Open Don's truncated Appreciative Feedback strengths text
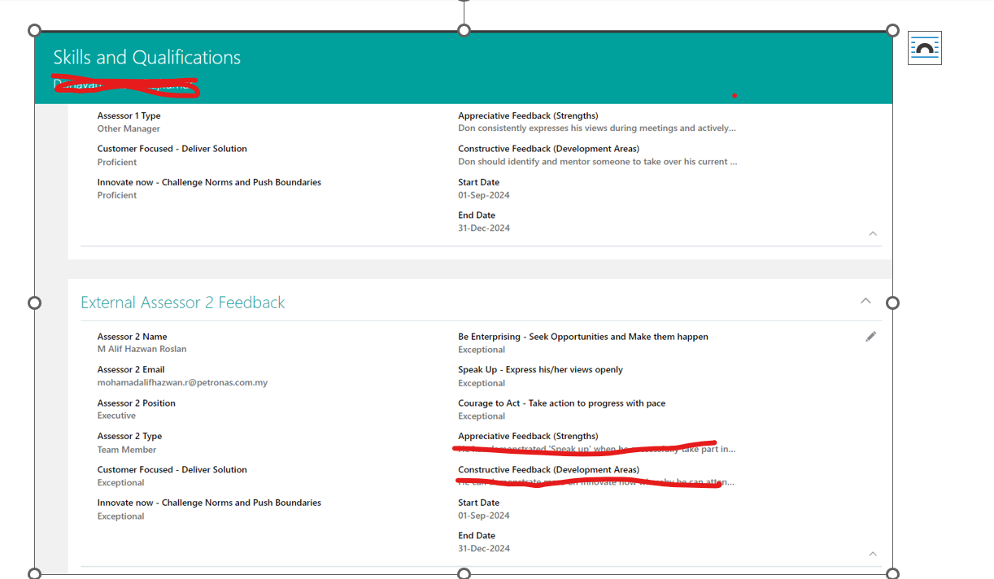 click(x=597, y=128)
